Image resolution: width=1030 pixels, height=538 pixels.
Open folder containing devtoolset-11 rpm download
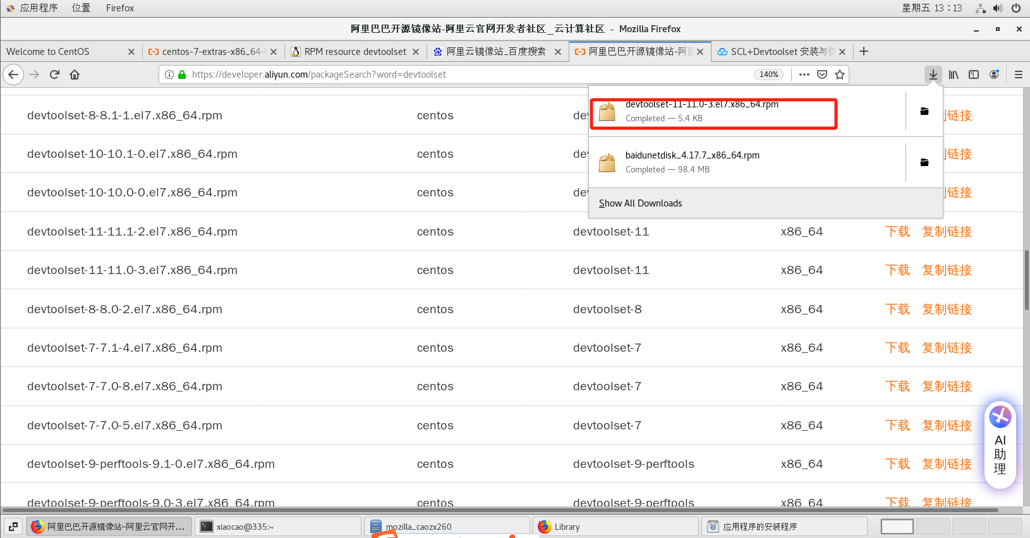924,111
